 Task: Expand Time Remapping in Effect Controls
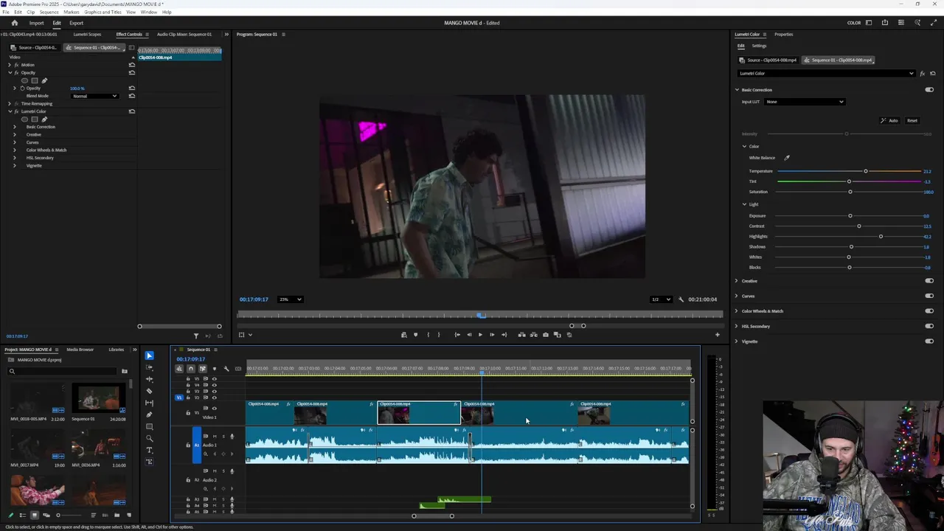[10, 104]
